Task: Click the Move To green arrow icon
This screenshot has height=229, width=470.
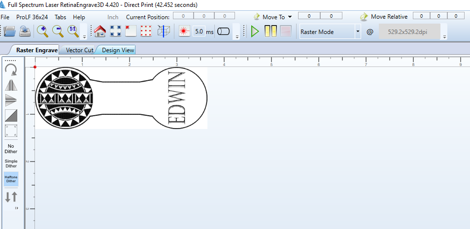Action: click(257, 17)
